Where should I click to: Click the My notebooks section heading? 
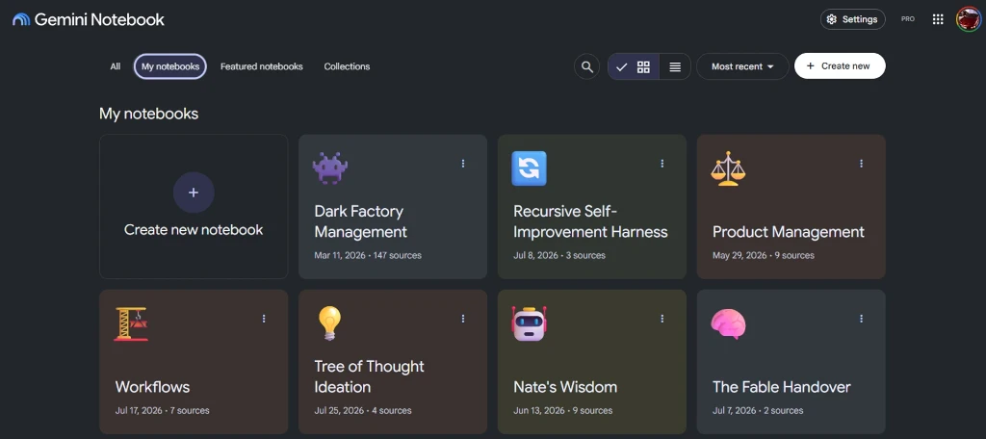148,114
